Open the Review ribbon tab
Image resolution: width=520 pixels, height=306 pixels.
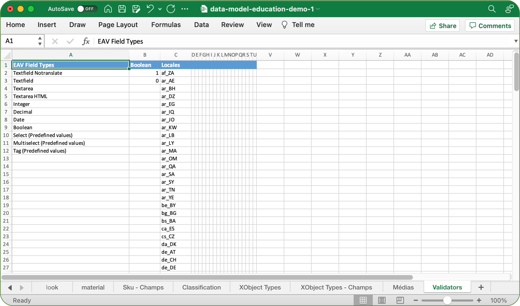pyautogui.click(x=232, y=25)
